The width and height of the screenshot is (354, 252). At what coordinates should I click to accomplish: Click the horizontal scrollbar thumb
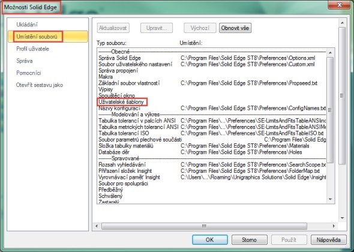pos(204,226)
